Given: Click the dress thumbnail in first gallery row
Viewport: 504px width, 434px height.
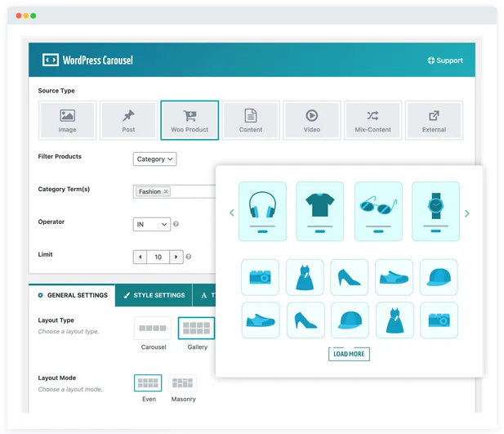Looking at the screenshot, I should tap(305, 277).
